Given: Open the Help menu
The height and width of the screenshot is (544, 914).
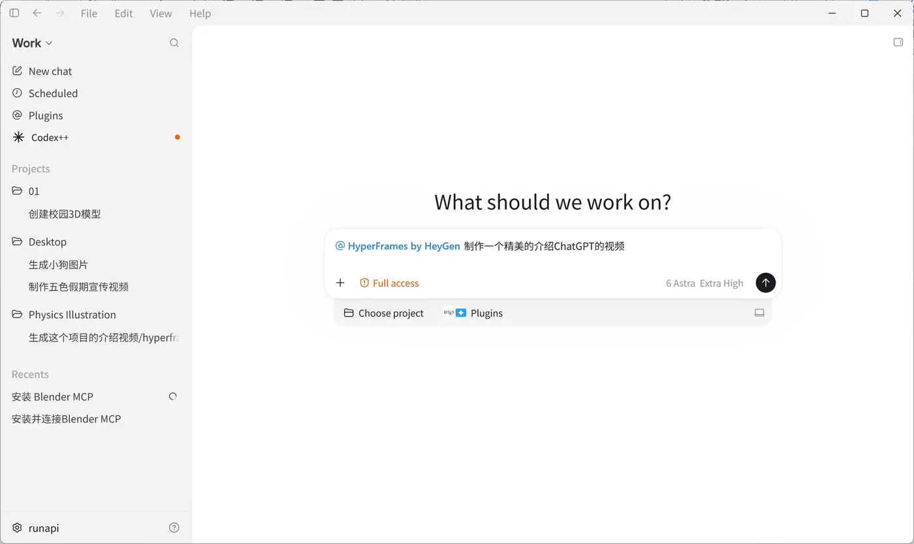Looking at the screenshot, I should click(200, 13).
